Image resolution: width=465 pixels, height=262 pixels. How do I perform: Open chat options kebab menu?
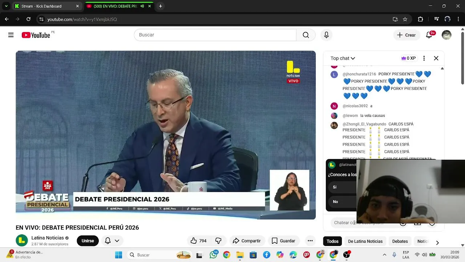[424, 58]
